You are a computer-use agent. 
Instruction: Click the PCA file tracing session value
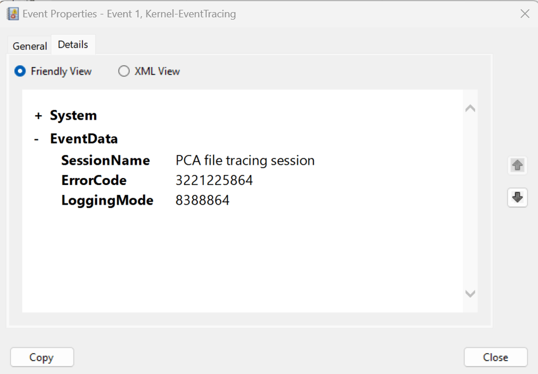(x=245, y=160)
